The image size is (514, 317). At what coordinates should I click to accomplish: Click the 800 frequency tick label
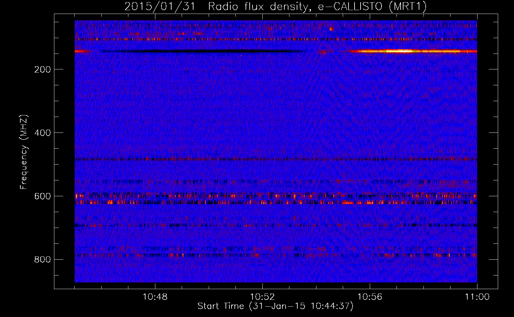coord(43,260)
